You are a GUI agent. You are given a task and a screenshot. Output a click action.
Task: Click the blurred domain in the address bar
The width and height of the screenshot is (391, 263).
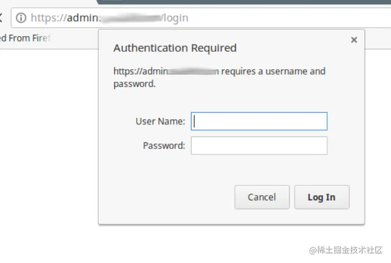[131, 18]
